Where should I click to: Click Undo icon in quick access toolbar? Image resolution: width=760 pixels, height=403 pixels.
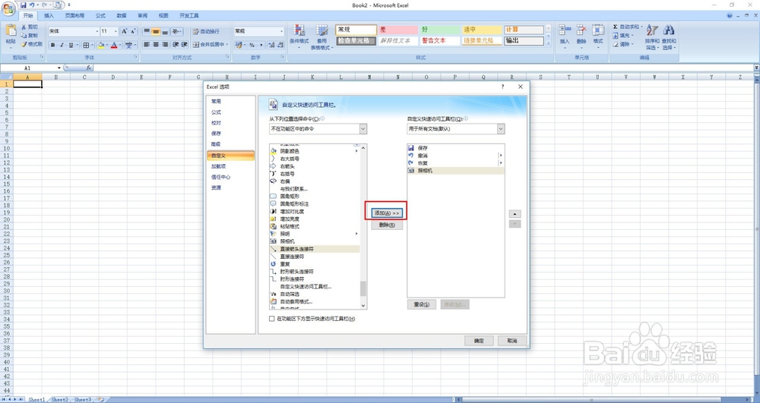[x=32, y=5]
